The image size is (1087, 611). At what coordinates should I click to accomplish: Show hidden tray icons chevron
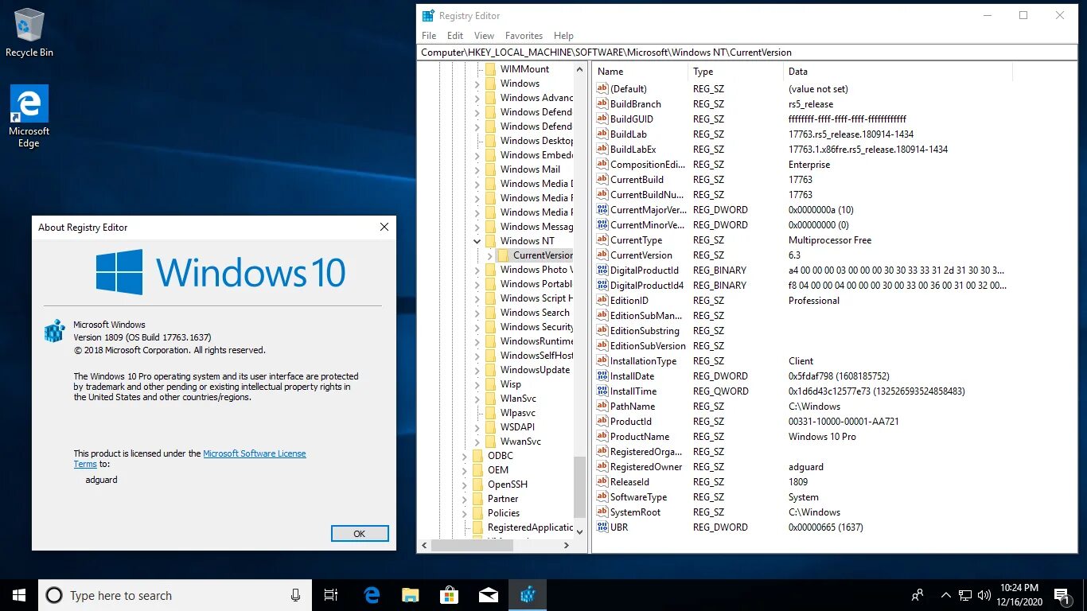click(x=946, y=595)
